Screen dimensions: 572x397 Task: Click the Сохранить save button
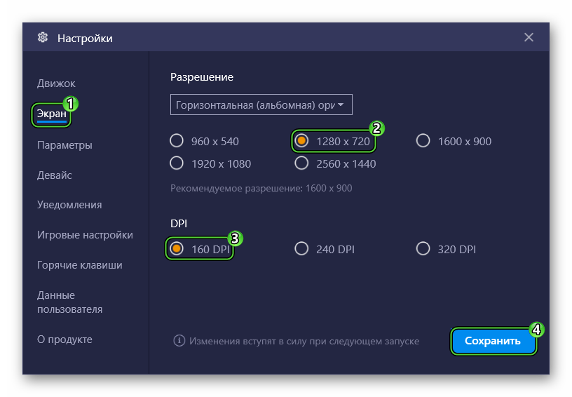click(x=493, y=341)
